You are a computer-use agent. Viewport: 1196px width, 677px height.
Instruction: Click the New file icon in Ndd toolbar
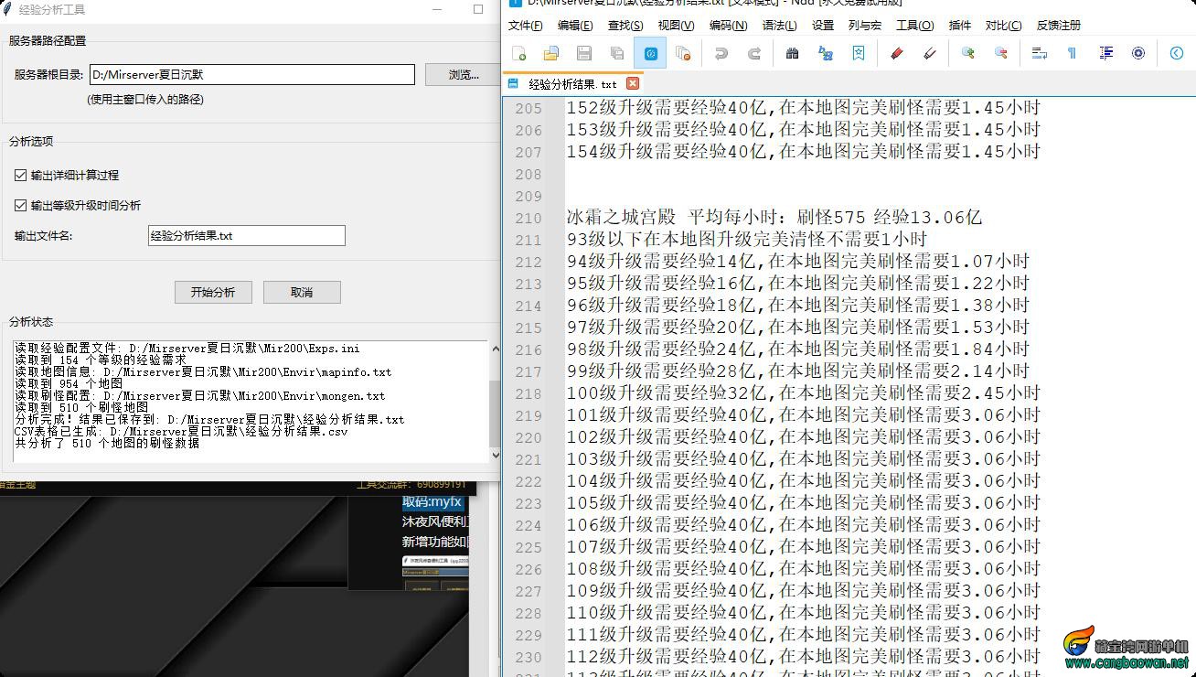[518, 53]
